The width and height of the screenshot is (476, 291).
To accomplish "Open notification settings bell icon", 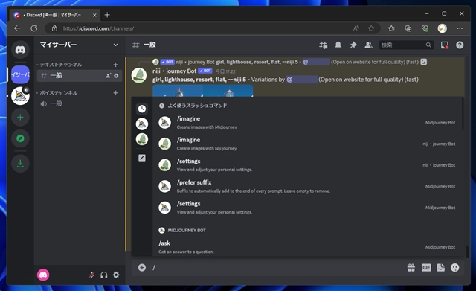I will click(338, 45).
